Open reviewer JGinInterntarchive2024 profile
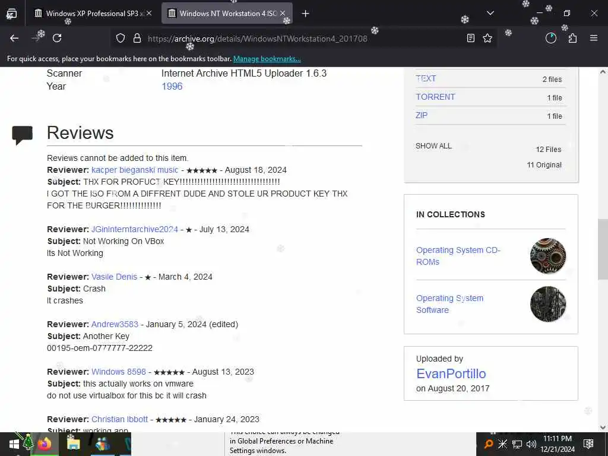The width and height of the screenshot is (608, 456). [135, 229]
